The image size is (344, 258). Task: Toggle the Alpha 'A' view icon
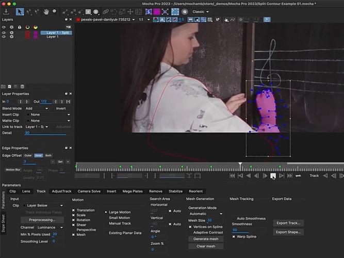click(162, 20)
